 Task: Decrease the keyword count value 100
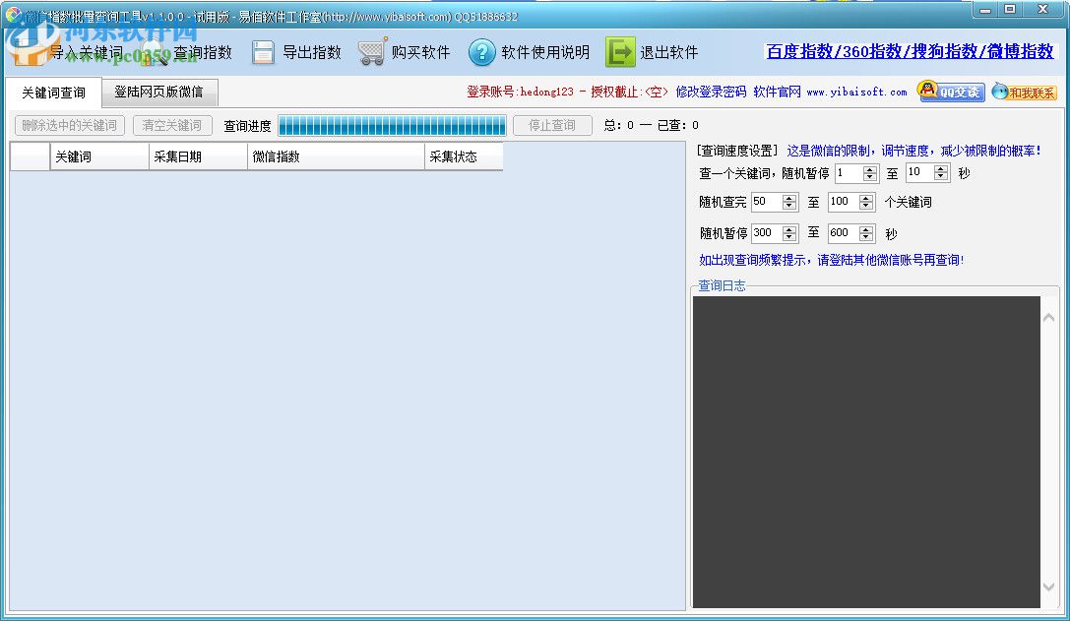(x=866, y=206)
